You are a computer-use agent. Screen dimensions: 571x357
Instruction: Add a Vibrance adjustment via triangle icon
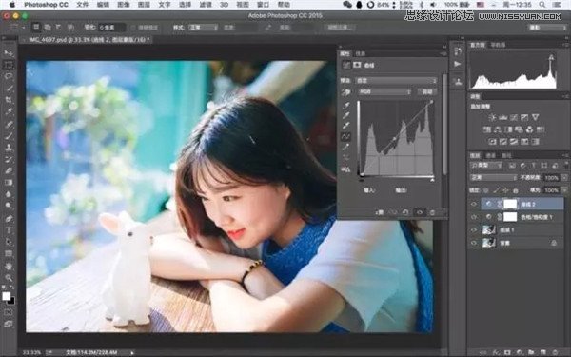[535, 117]
